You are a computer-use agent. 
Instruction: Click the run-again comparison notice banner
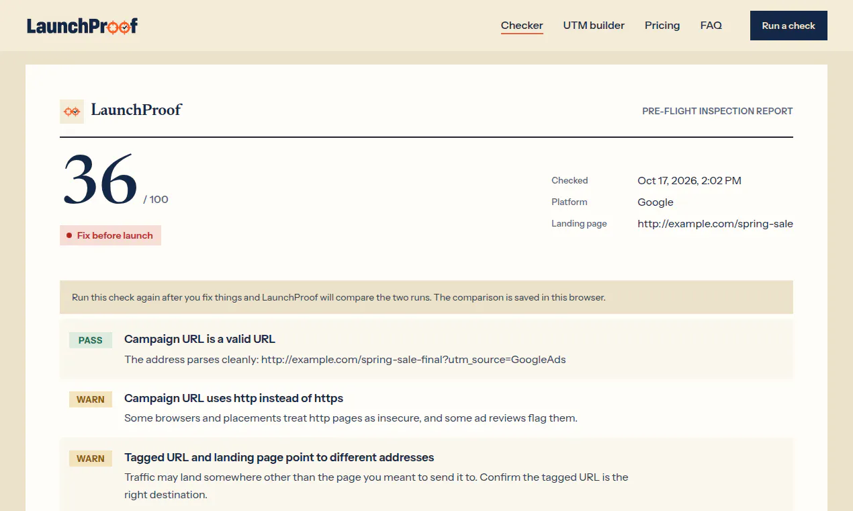[426, 297]
